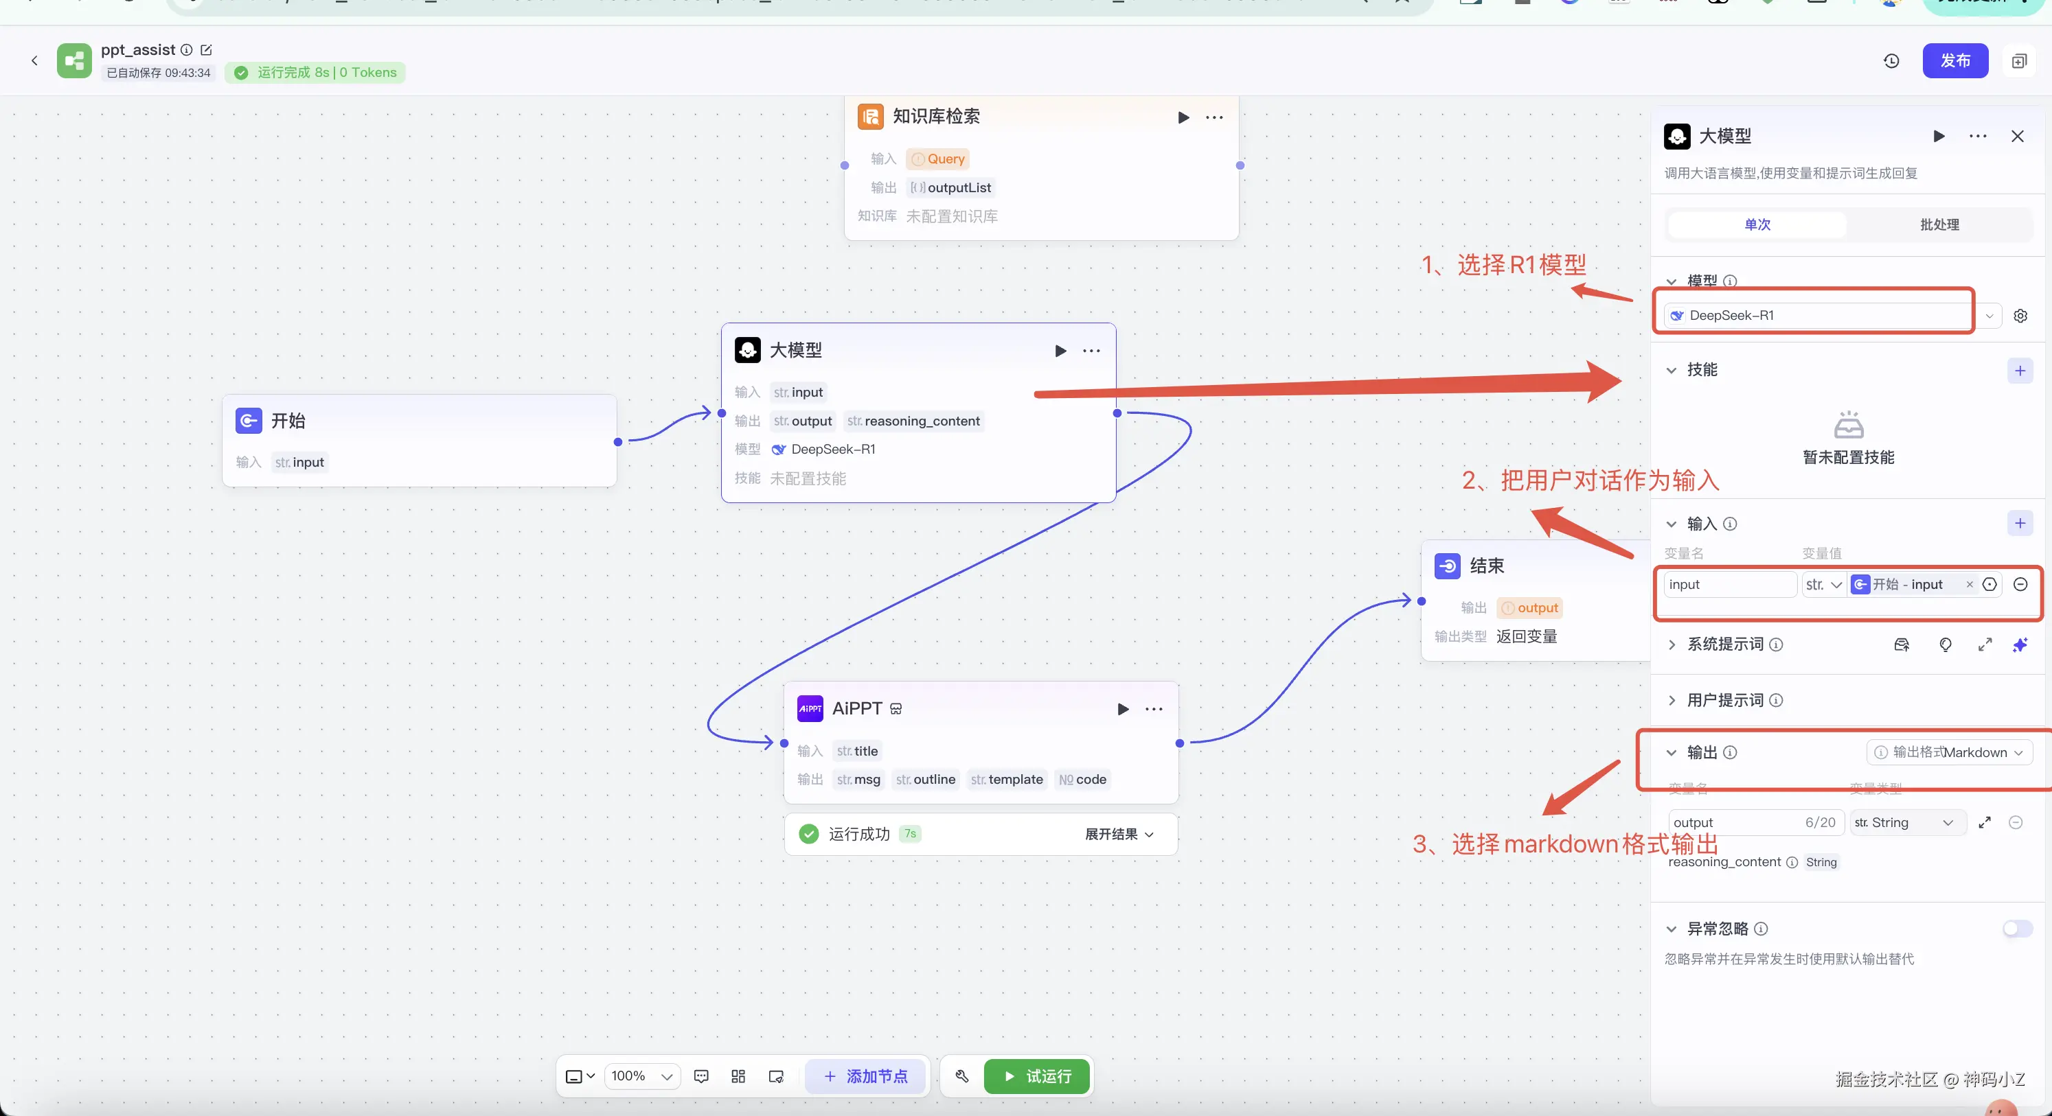Add a skill with the plus icon
The width and height of the screenshot is (2052, 1116).
[2019, 370]
